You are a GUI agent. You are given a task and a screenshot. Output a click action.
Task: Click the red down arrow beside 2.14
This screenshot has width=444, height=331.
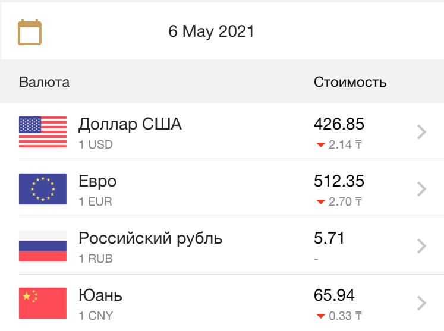click(320, 145)
